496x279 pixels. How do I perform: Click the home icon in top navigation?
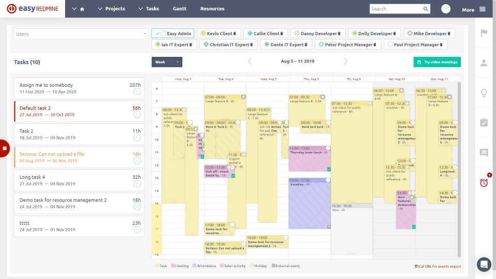pos(82,9)
